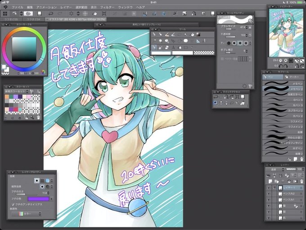Image resolution: width=306 pixels, height=230 pixels.
Task: Select the メモペン brush
Action: tap(283, 83)
